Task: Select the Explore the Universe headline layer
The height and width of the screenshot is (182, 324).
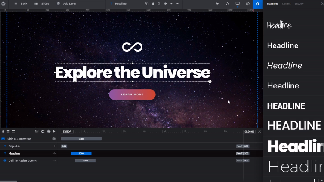Action: pyautogui.click(x=132, y=73)
